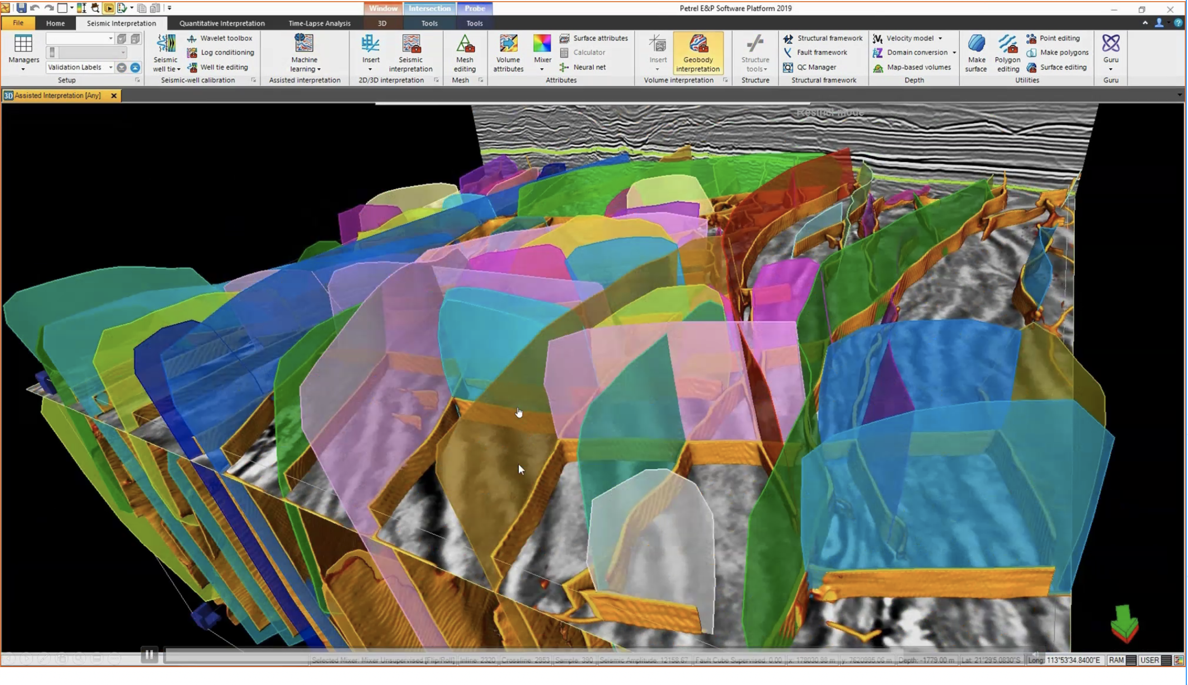The width and height of the screenshot is (1188, 685).
Task: Expand the Validation Labels dropdown
Action: click(x=110, y=67)
